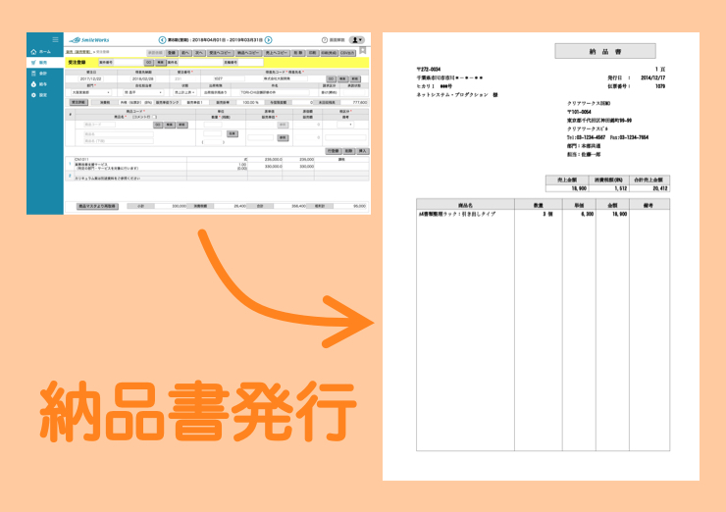Open the hamburger menu in the sidebar
This screenshot has width=726, height=512.
pyautogui.click(x=55, y=39)
